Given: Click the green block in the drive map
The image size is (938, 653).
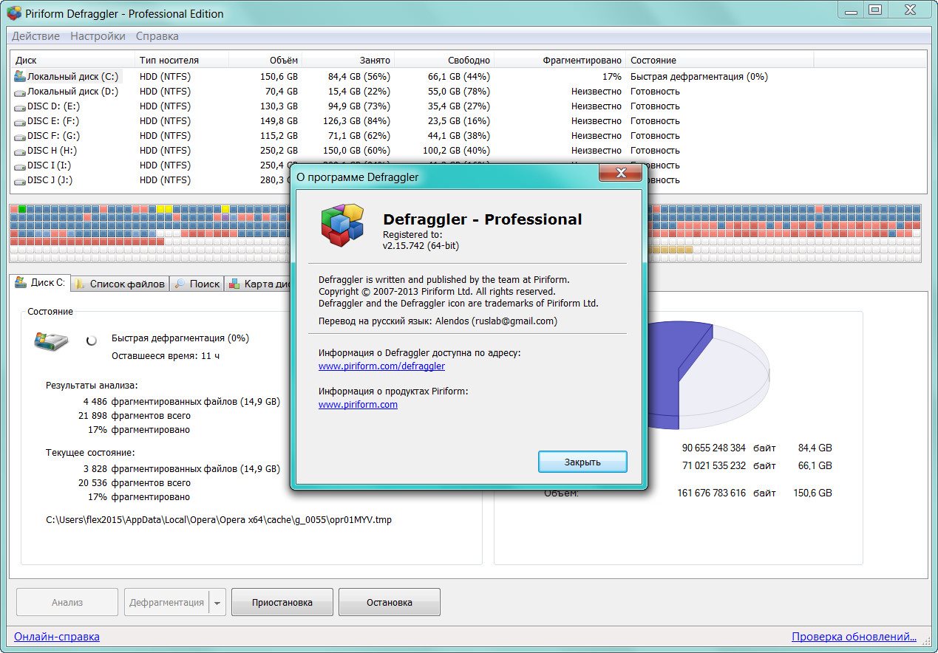Looking at the screenshot, I should (22, 209).
